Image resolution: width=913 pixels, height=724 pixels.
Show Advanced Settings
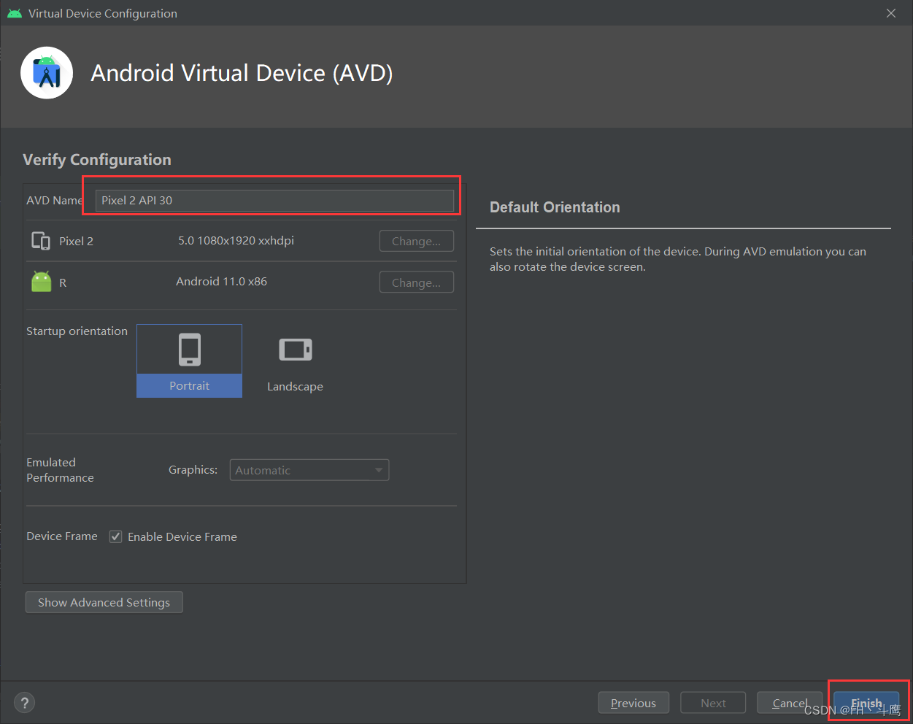pos(104,602)
